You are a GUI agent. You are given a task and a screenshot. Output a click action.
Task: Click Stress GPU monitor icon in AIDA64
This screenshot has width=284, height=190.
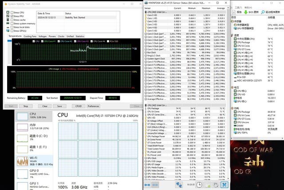(x=8, y=31)
